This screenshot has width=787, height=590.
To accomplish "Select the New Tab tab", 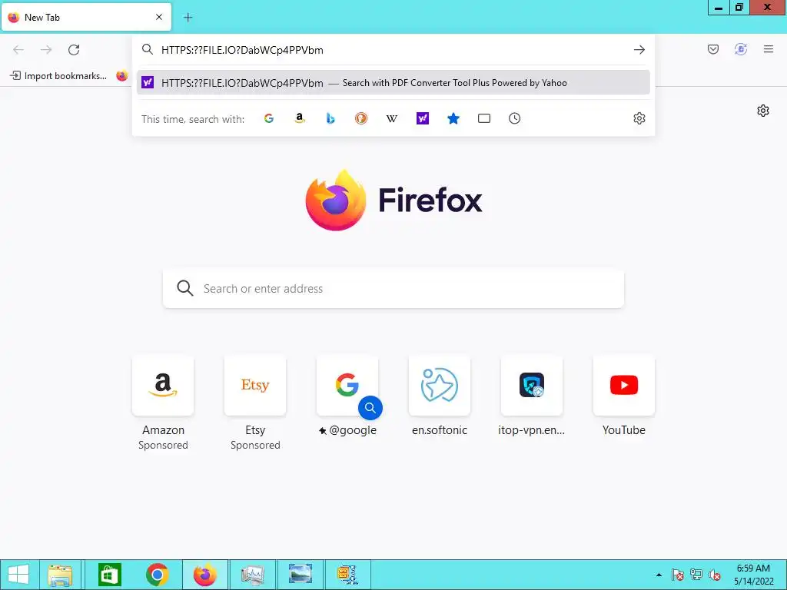I will (86, 17).
